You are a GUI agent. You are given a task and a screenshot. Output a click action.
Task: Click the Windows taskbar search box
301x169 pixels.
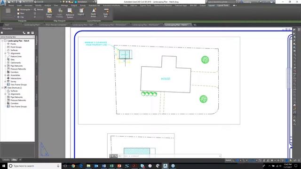coord(34,166)
